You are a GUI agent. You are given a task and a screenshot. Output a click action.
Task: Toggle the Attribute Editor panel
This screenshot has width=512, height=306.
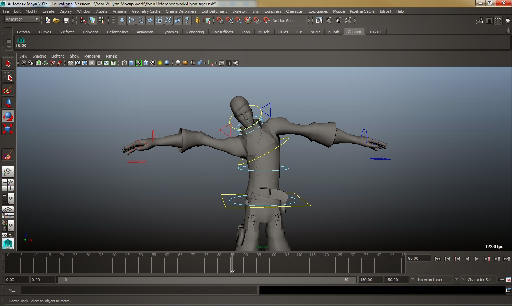point(489,21)
